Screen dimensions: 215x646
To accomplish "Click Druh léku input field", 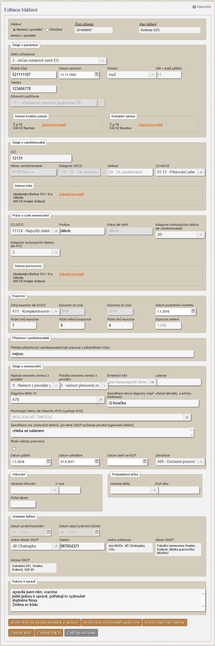I will pos(179,490).
